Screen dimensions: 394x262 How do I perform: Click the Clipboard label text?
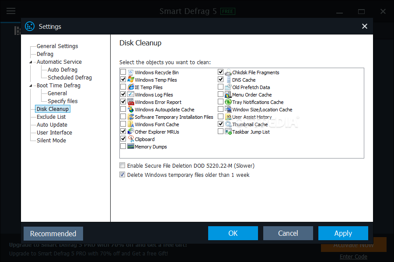coord(144,139)
